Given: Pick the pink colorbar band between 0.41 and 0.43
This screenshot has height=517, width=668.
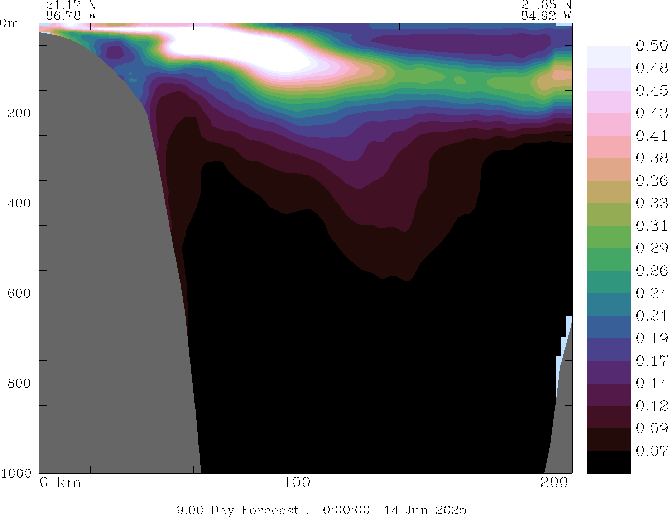Looking at the screenshot, I should pyautogui.click(x=609, y=124).
